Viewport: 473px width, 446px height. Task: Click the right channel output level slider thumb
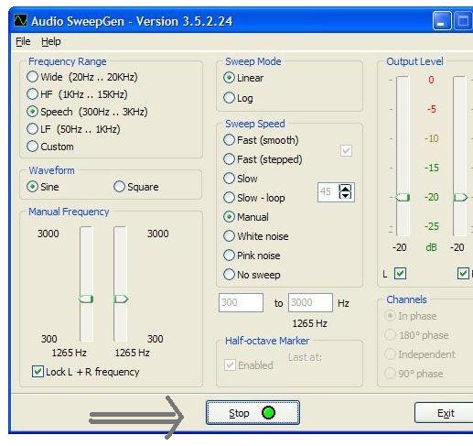pyautogui.click(x=460, y=197)
